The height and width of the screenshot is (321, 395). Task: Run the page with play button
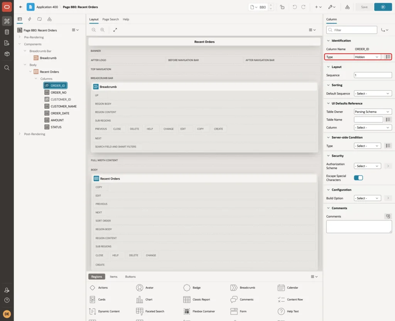[x=383, y=7]
